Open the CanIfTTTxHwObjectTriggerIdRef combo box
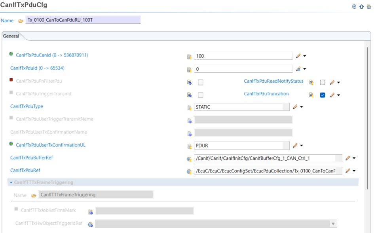The height and width of the screenshot is (233, 374). point(334,224)
